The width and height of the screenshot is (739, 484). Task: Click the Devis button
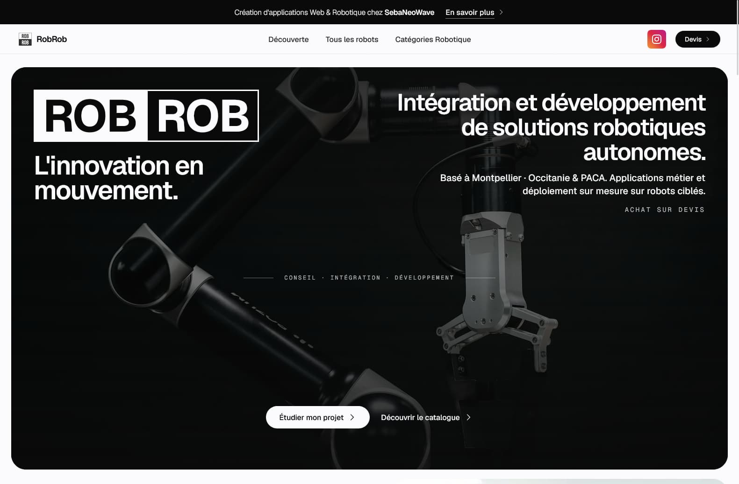coord(697,39)
